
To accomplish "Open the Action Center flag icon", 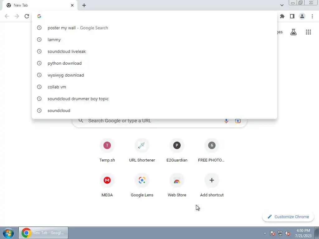I will tap(273, 233).
